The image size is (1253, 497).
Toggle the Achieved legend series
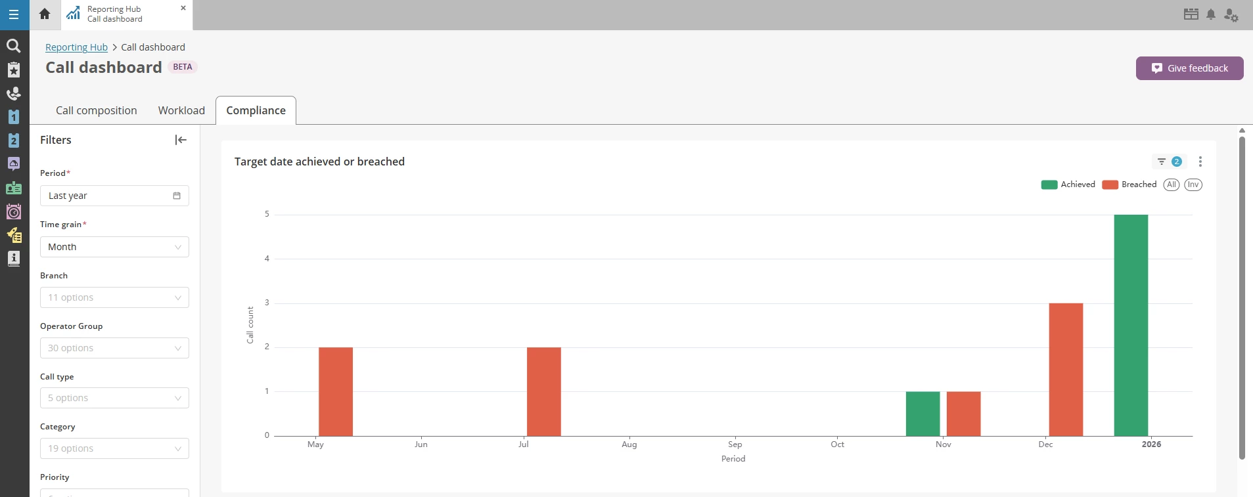[x=1068, y=184]
